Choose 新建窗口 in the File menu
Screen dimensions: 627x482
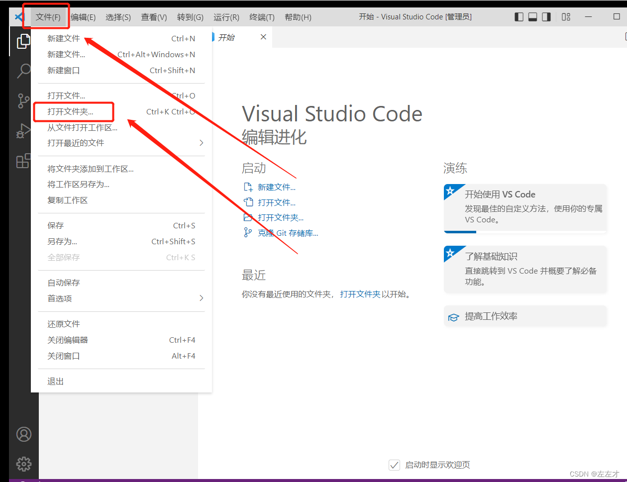point(121,70)
